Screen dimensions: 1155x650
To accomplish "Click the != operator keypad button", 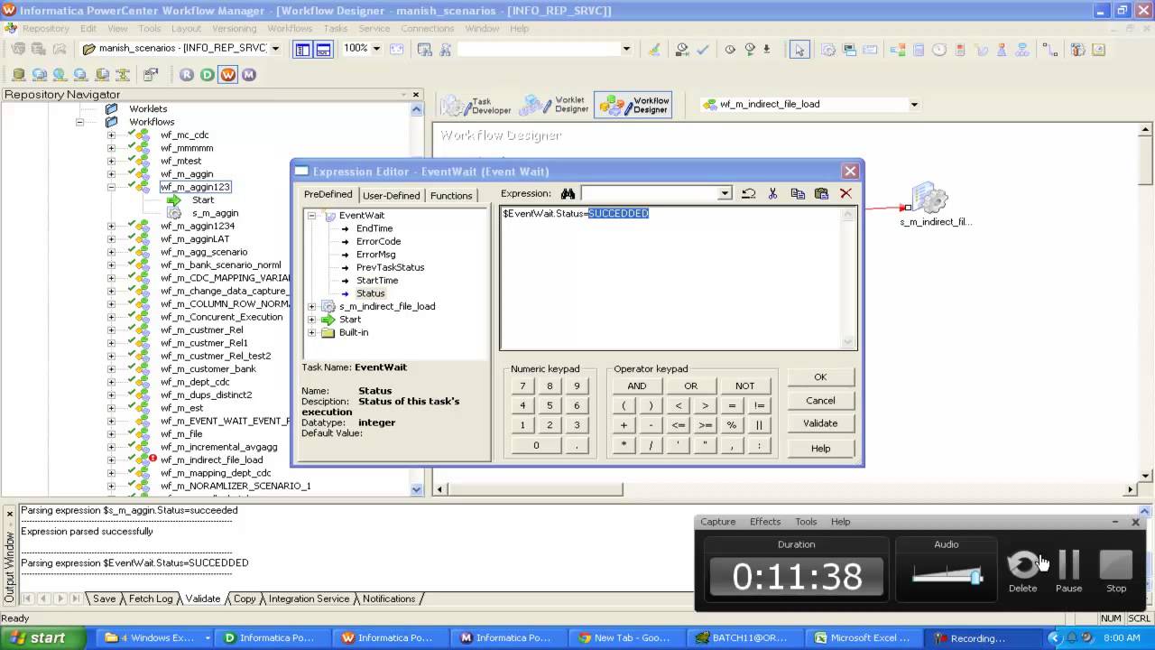I will coord(759,406).
